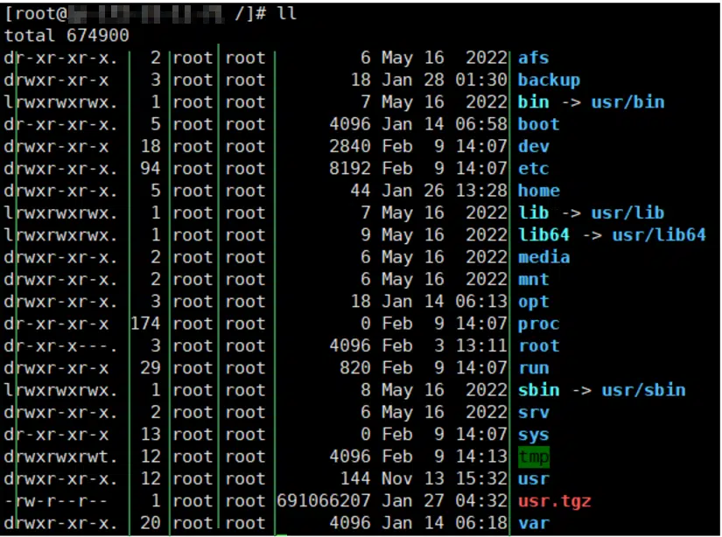722x537 pixels.
Task: Select the home directory name
Action: click(x=539, y=191)
